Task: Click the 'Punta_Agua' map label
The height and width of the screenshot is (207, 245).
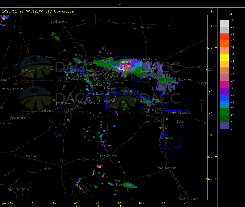Action: (x=124, y=185)
